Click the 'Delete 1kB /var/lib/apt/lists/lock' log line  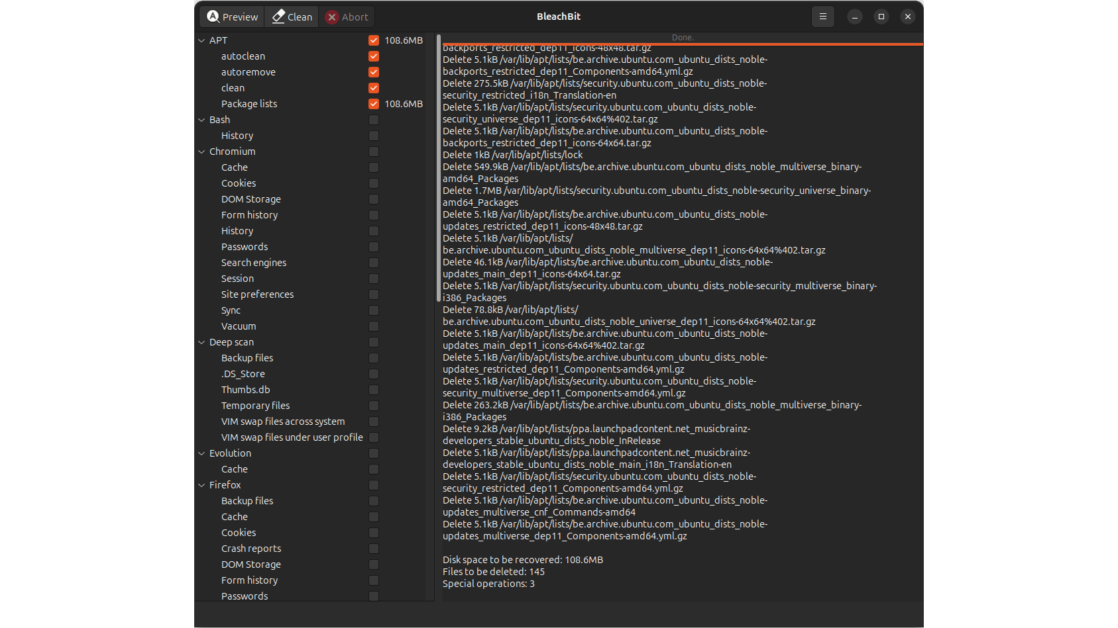[x=513, y=155]
